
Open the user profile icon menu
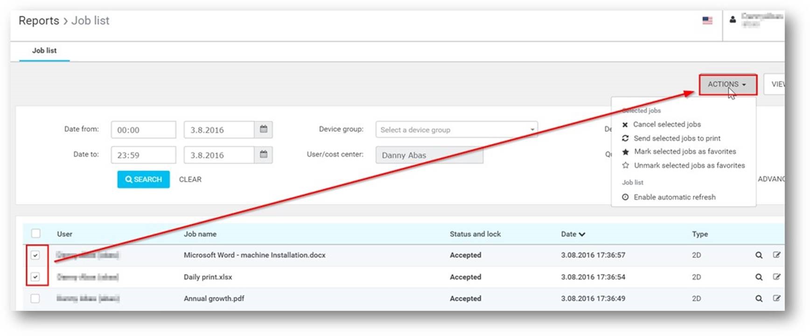tap(733, 20)
